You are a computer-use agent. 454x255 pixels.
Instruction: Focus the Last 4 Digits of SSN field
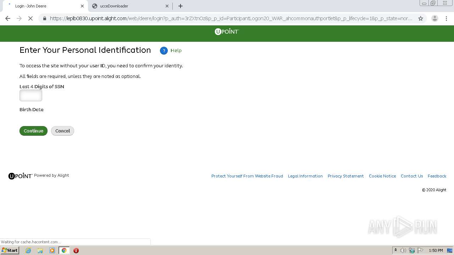click(x=31, y=96)
